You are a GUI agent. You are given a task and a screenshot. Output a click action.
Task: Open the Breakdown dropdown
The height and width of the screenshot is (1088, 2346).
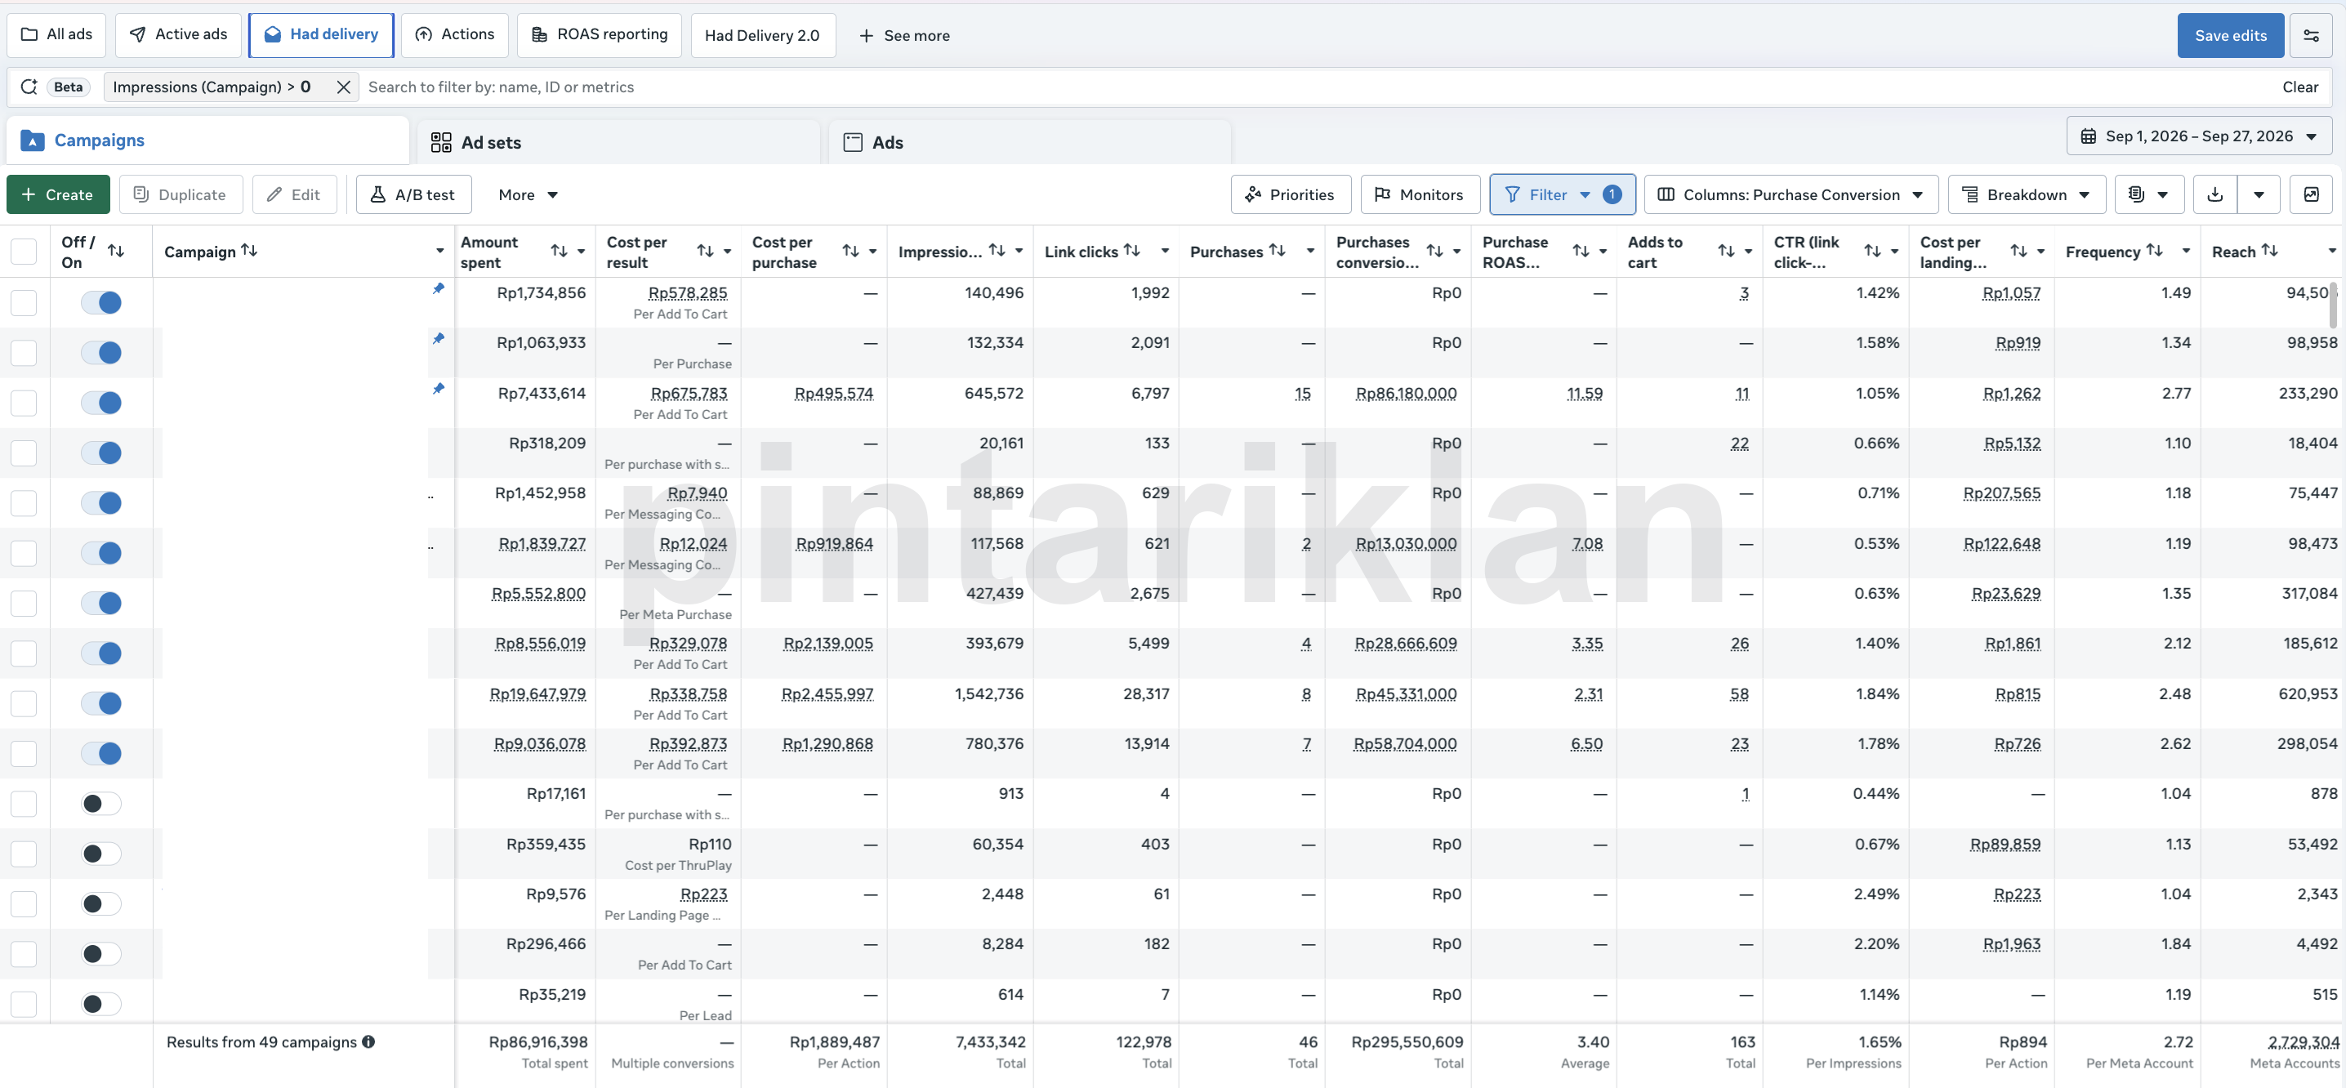[2027, 195]
